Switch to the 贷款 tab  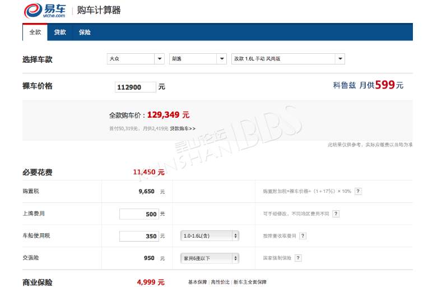click(60, 33)
